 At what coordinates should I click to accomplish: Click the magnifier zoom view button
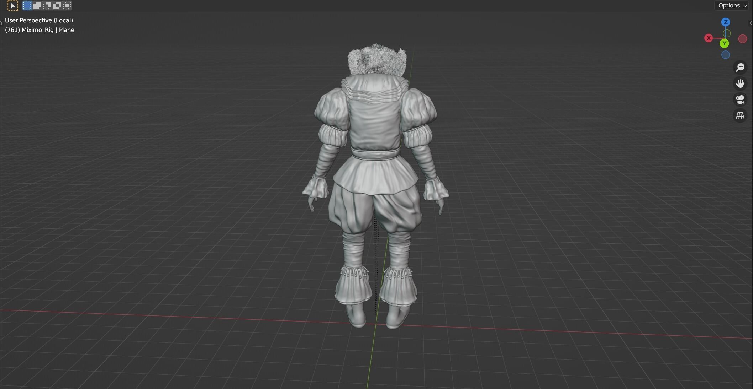[740, 67]
